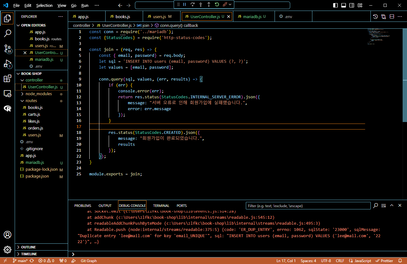This screenshot has width=407, height=264.
Task: Open Git Graph from status bar
Action: pos(89,261)
